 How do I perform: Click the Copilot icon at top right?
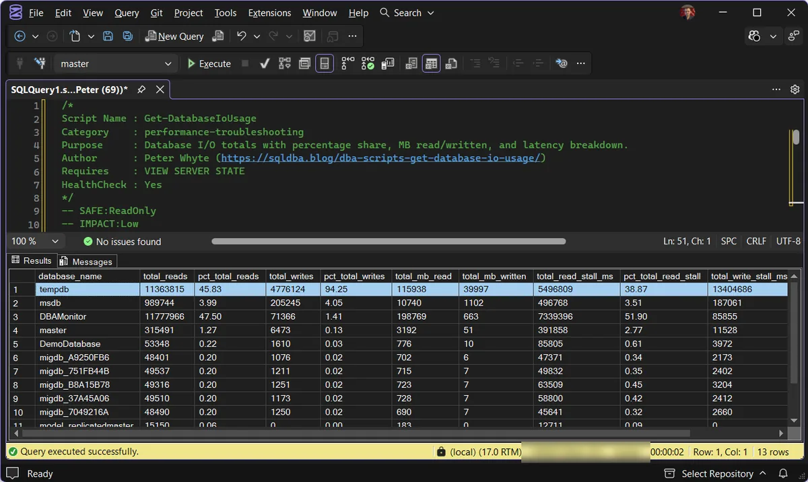(x=754, y=36)
